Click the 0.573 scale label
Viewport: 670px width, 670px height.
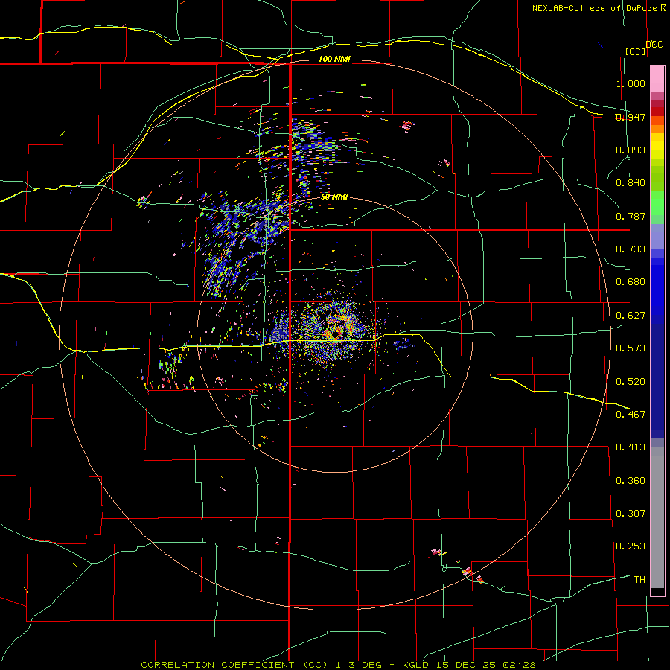tap(631, 348)
